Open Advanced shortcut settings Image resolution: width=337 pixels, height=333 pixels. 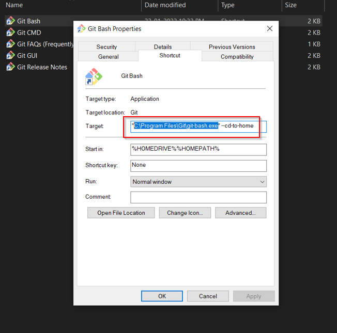click(x=240, y=213)
